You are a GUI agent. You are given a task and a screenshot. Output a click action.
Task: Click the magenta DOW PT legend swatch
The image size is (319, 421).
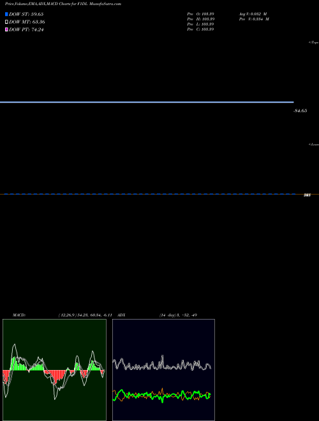point(6,29)
